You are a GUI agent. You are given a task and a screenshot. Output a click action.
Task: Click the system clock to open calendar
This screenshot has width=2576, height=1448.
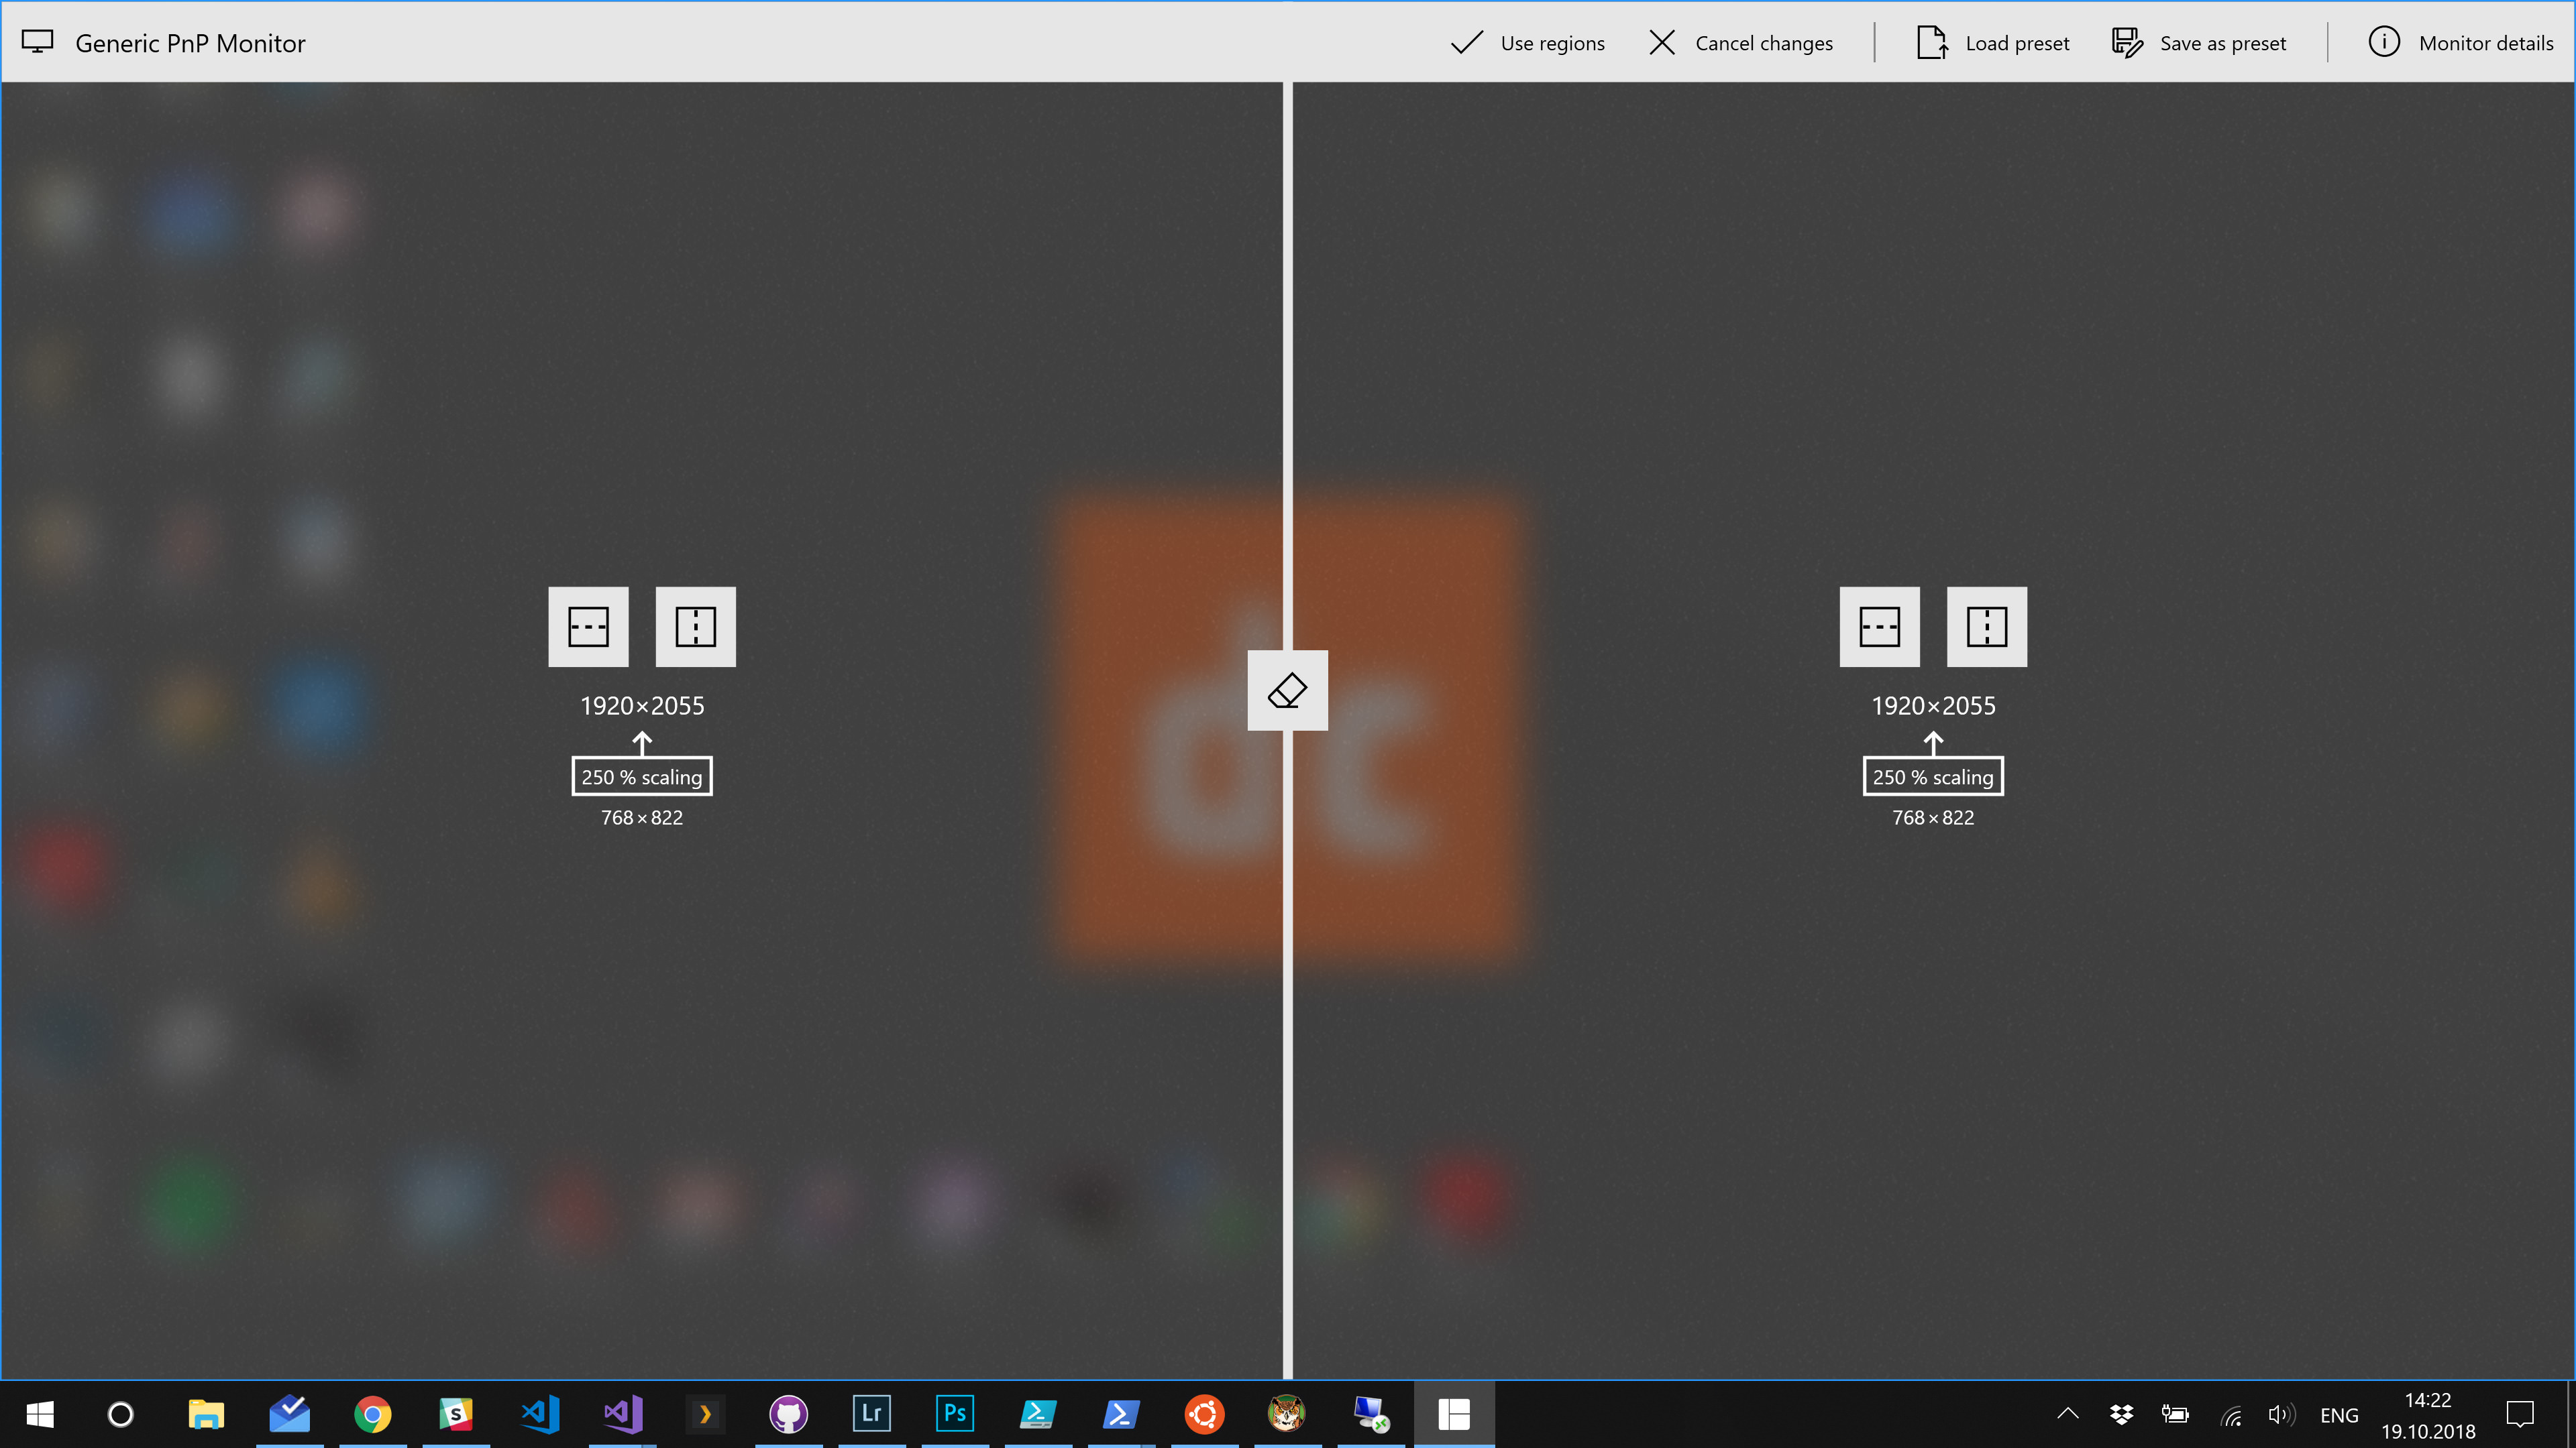click(x=2438, y=1414)
